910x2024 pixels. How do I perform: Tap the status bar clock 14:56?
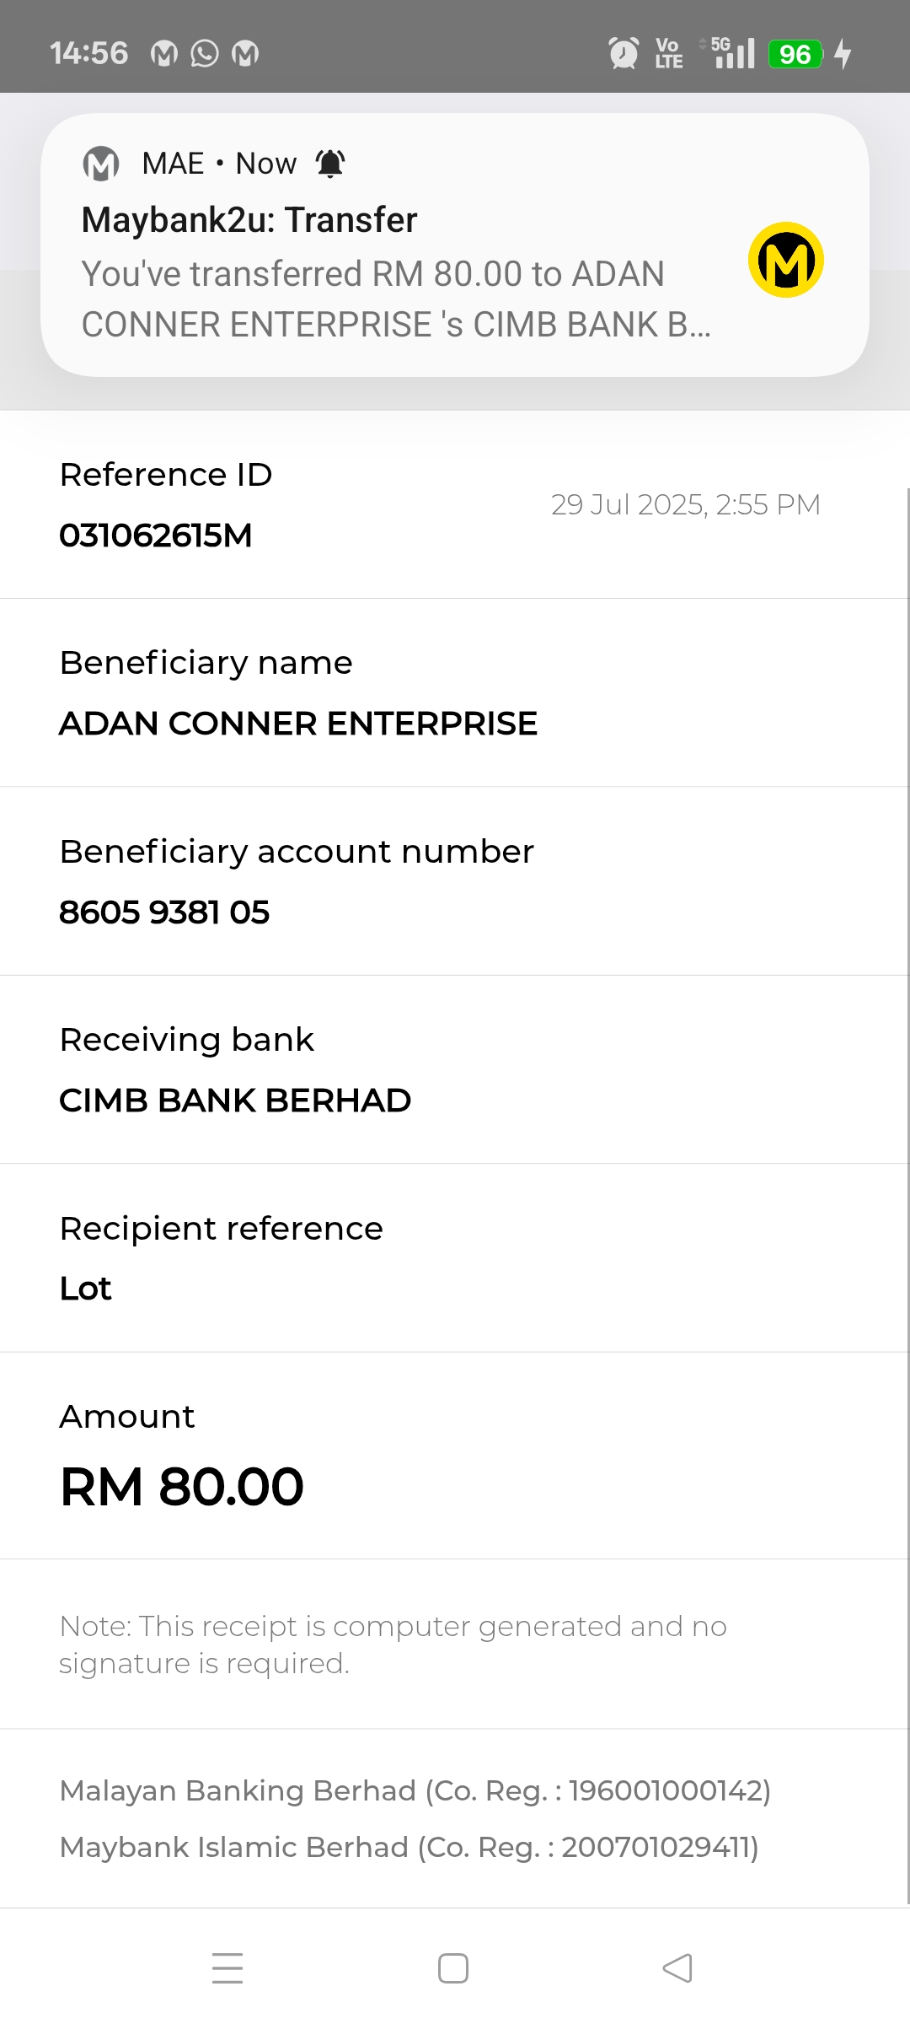pyautogui.click(x=89, y=54)
